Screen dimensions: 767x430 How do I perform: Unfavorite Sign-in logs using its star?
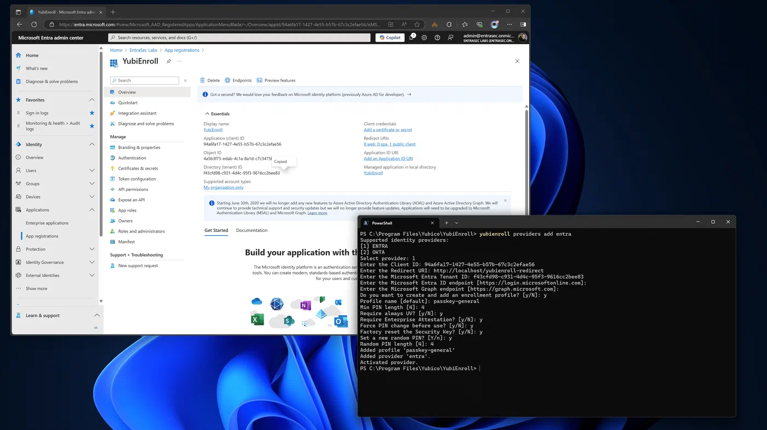92,113
